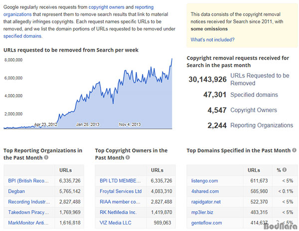
Task: Open genteflow.com domain link
Action: point(206,223)
